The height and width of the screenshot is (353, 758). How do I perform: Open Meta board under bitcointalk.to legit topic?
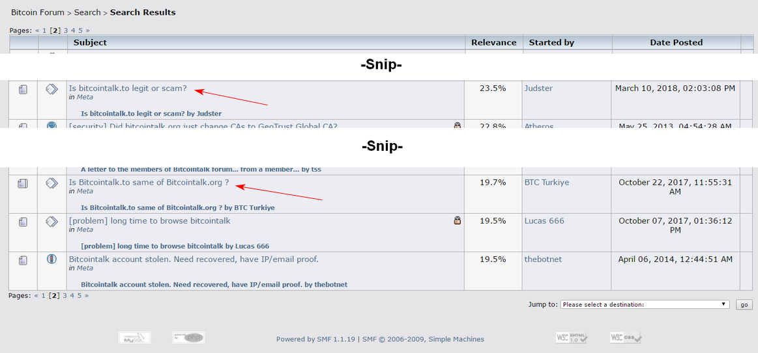(x=85, y=97)
